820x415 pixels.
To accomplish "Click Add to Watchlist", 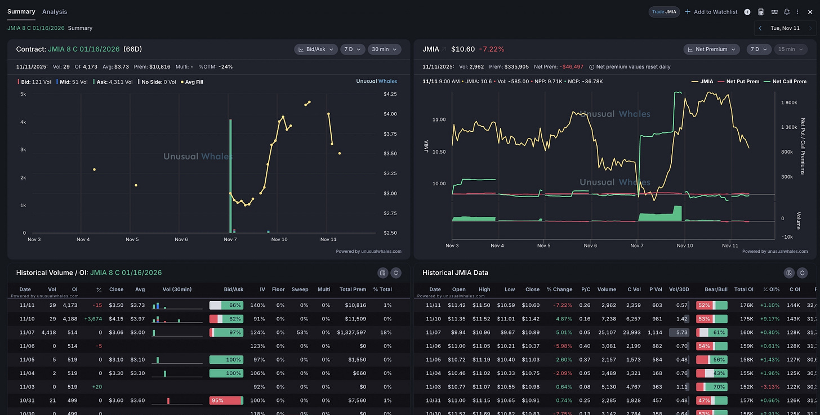I will pyautogui.click(x=711, y=12).
